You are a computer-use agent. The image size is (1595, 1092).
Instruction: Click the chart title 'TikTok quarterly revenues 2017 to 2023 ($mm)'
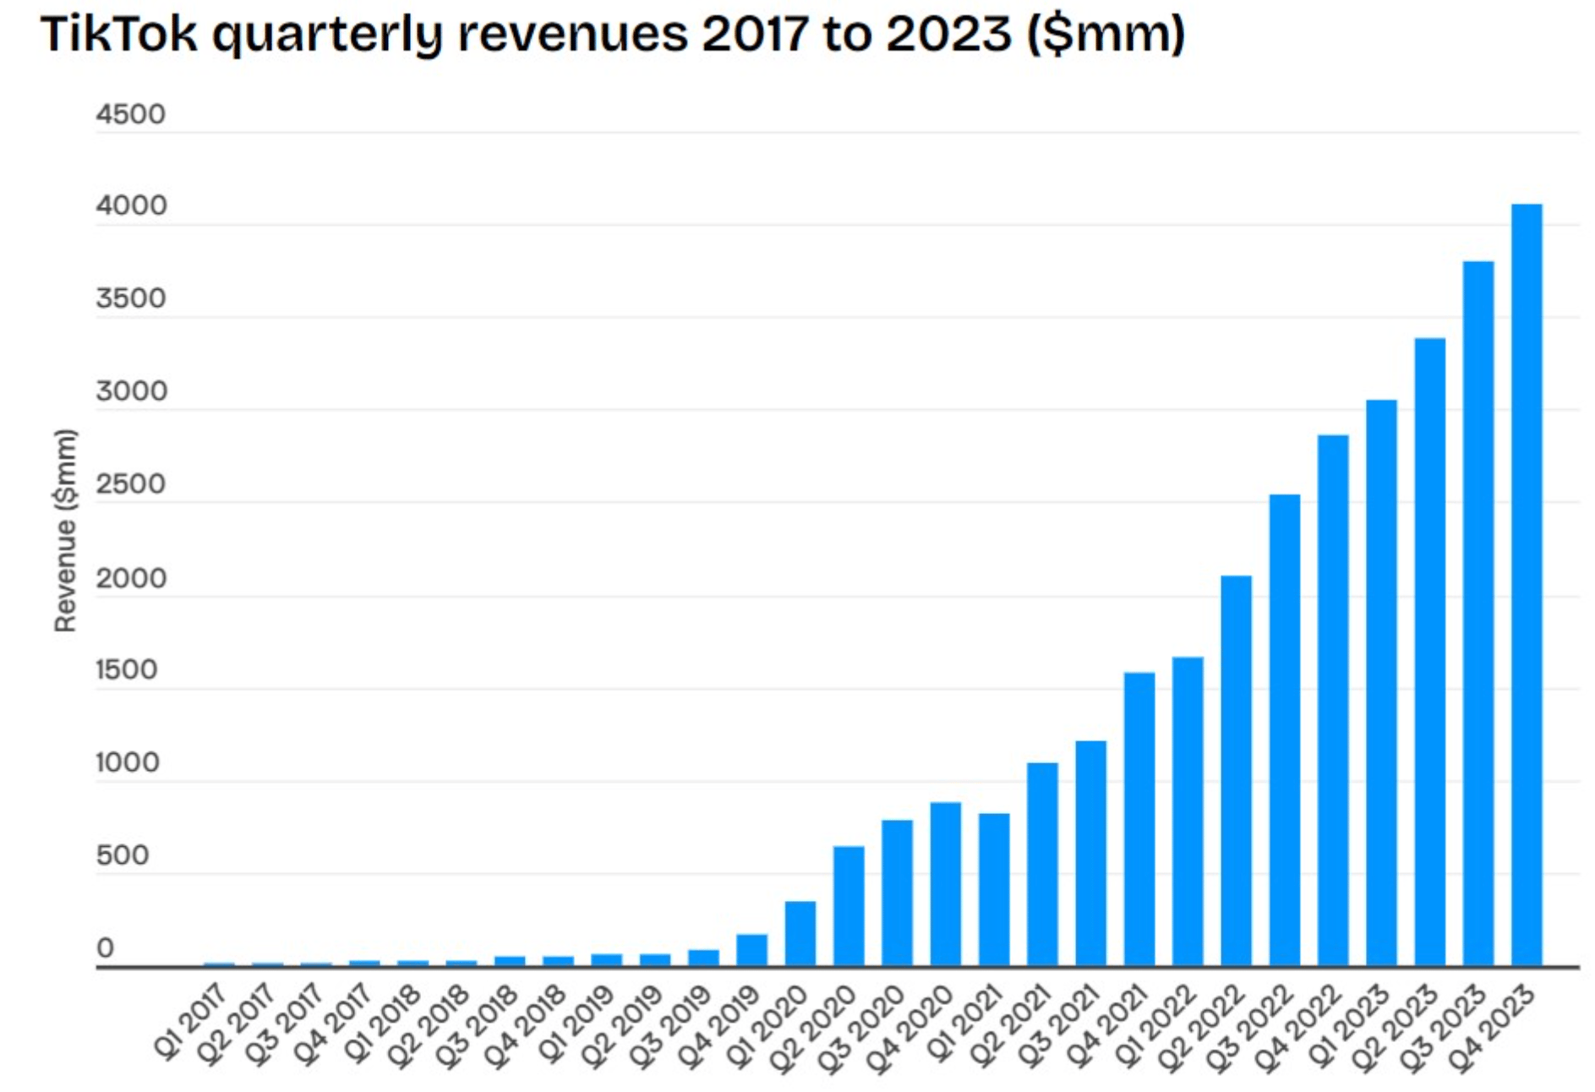pyautogui.click(x=613, y=35)
